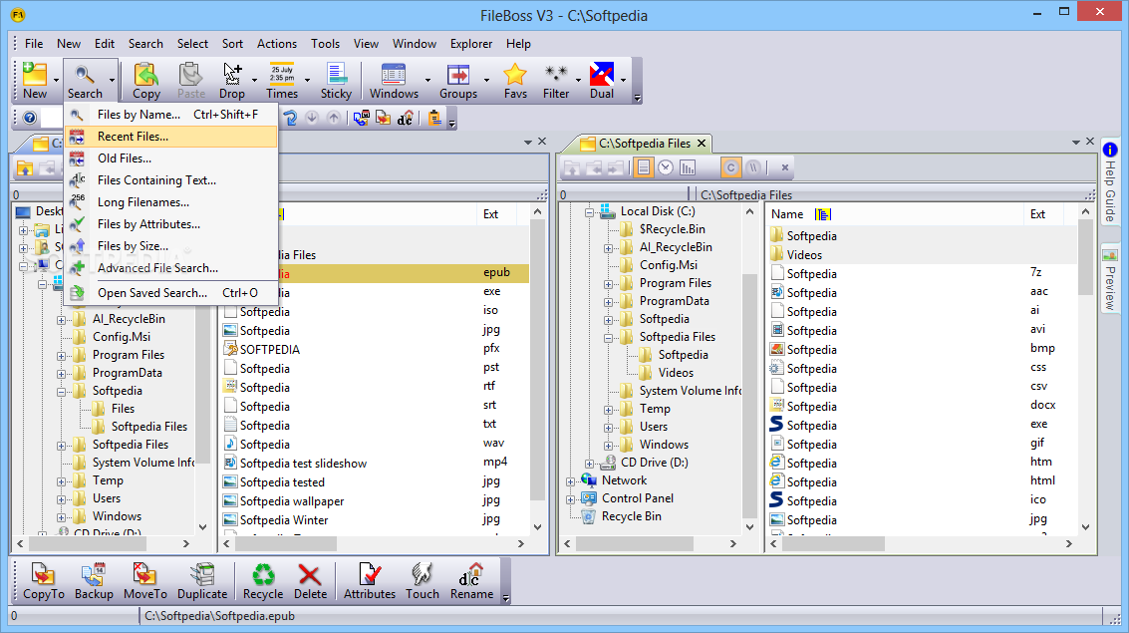The width and height of the screenshot is (1129, 633).
Task: Click the Drop toolbar icon
Action: [x=232, y=80]
